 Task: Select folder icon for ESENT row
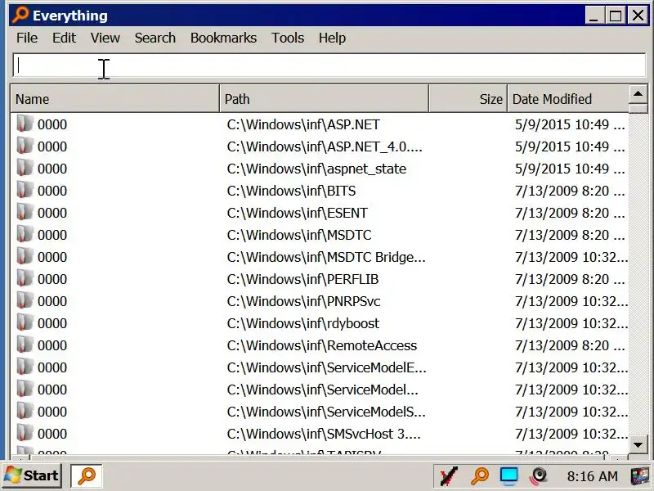(25, 212)
